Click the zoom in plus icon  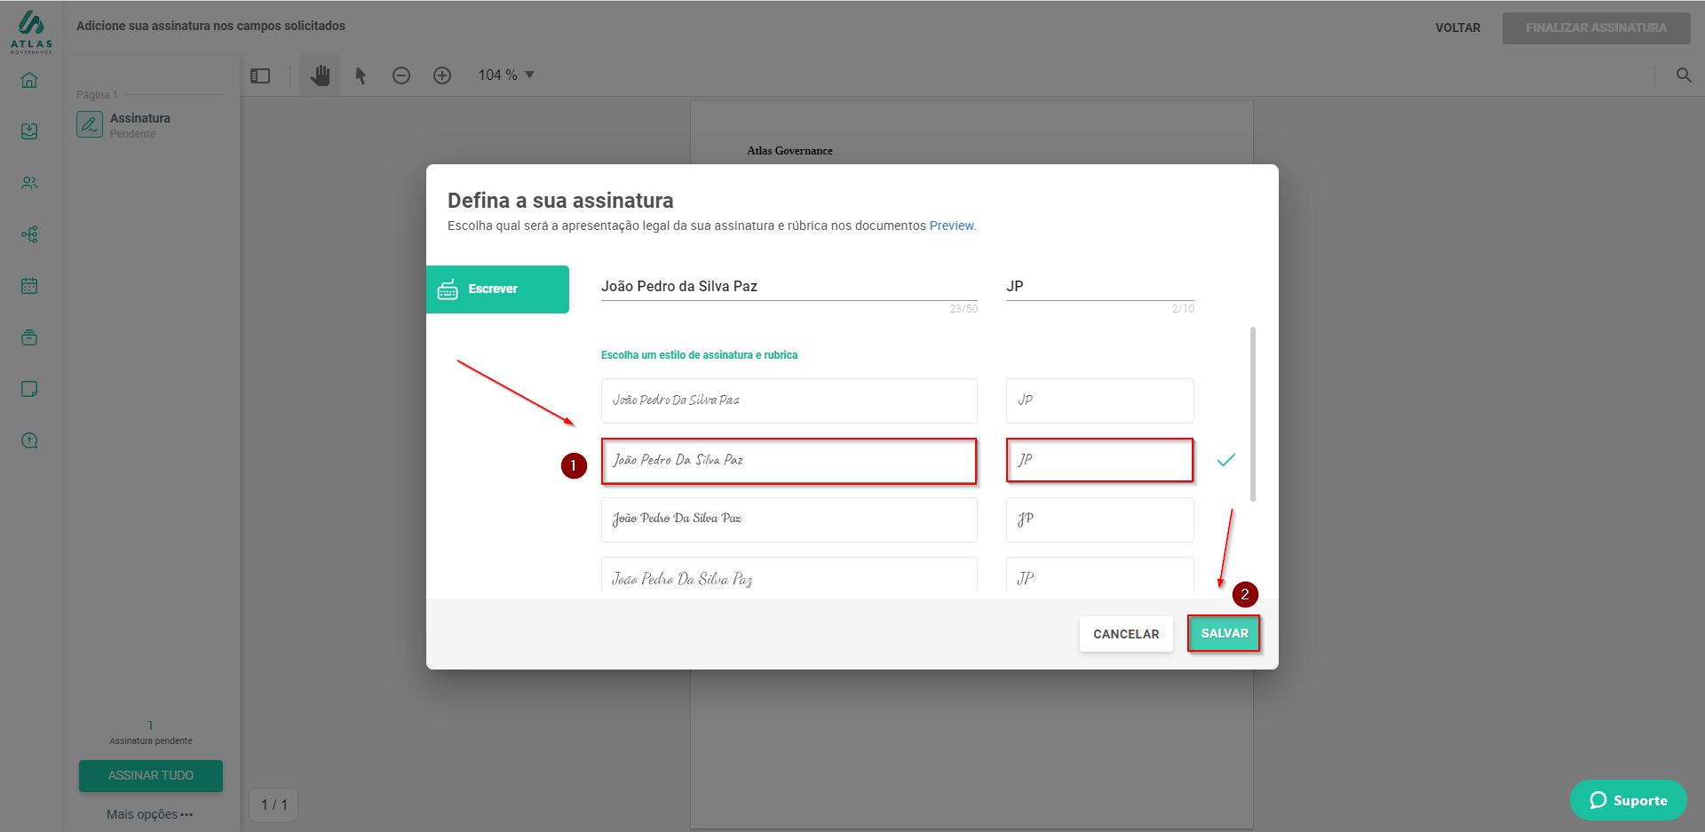tap(442, 75)
